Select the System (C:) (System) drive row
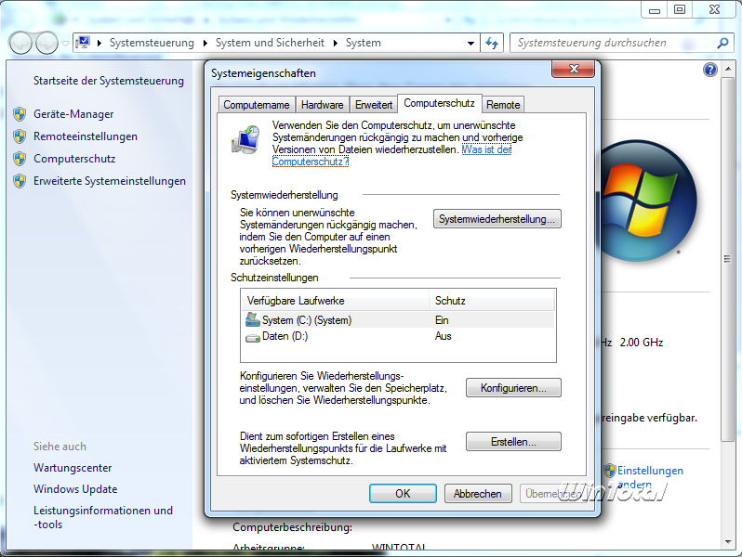 398,320
